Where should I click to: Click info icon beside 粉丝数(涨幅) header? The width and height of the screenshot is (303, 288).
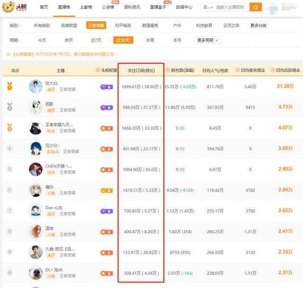[x=168, y=70]
